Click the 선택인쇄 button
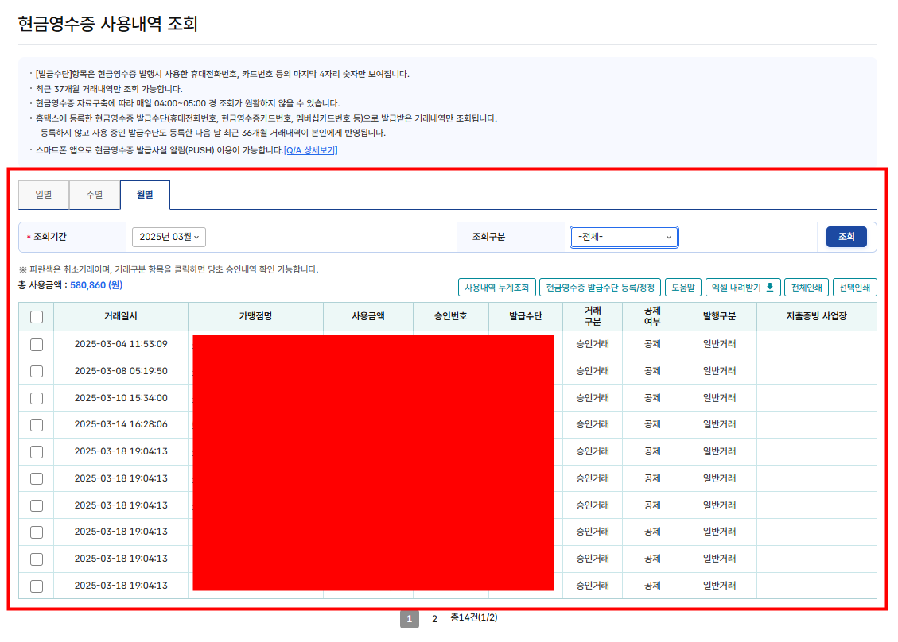898x642 pixels. coord(854,288)
